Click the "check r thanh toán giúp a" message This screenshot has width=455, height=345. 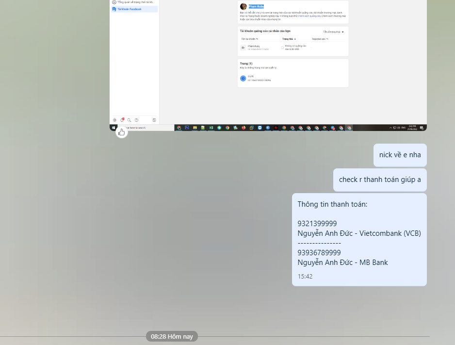(x=380, y=180)
